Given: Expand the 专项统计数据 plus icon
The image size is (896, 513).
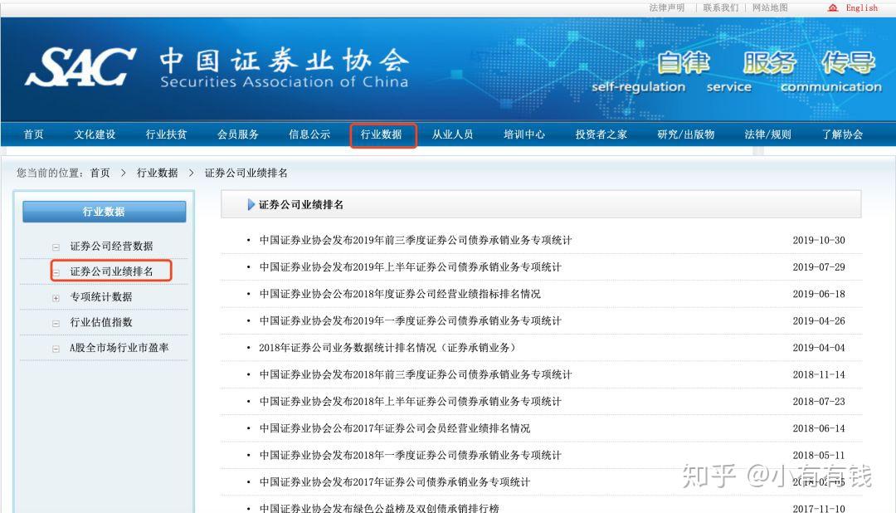Looking at the screenshot, I should click(x=56, y=298).
